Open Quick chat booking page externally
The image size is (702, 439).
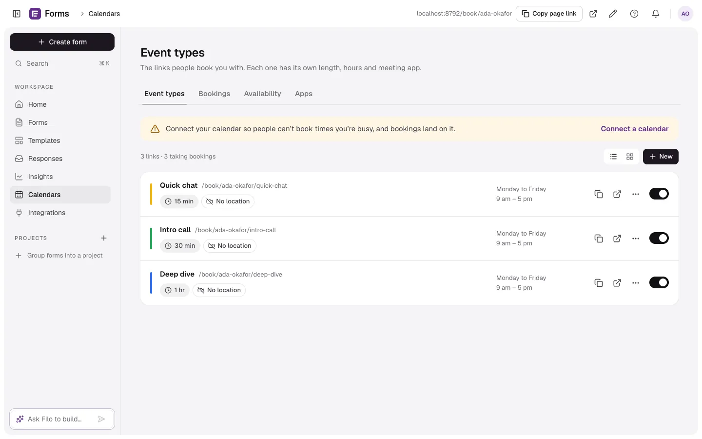point(617,194)
